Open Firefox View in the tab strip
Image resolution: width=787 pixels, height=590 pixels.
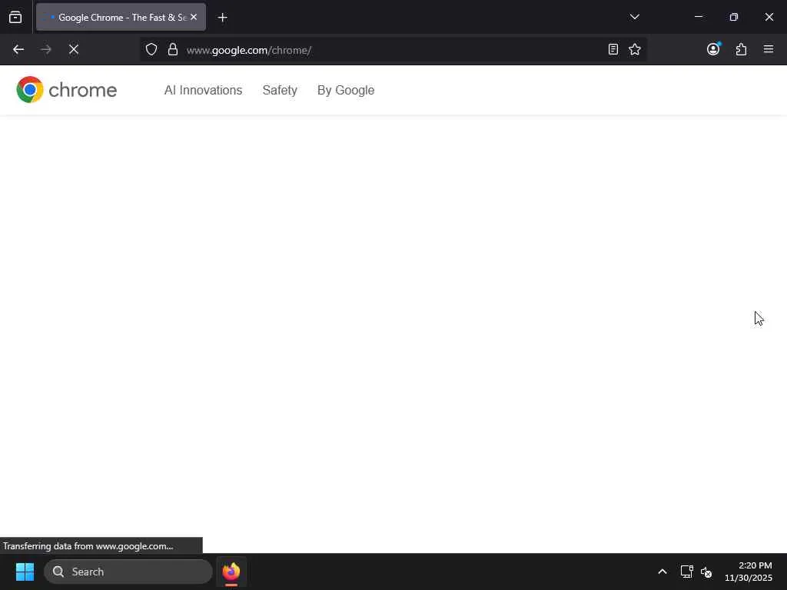coord(15,17)
